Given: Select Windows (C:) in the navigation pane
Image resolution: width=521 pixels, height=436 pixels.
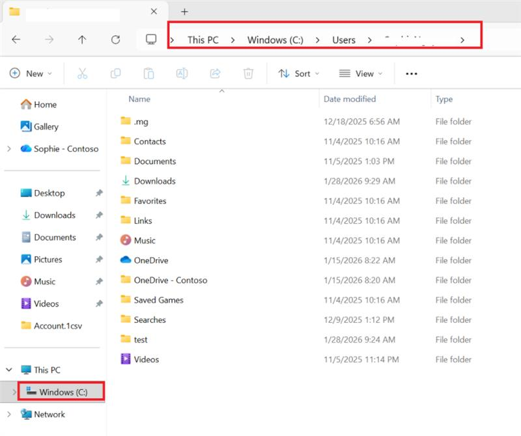Looking at the screenshot, I should pyautogui.click(x=57, y=392).
